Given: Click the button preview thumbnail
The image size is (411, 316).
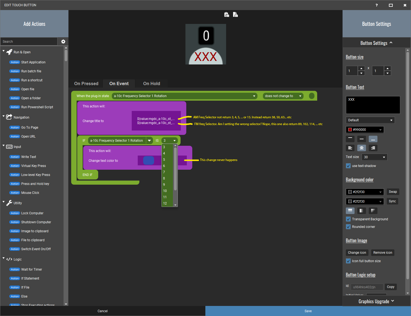Looking at the screenshot, I should click(x=206, y=44).
